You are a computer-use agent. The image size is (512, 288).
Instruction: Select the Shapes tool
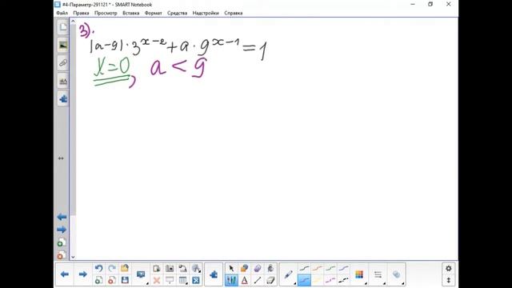[x=244, y=269]
